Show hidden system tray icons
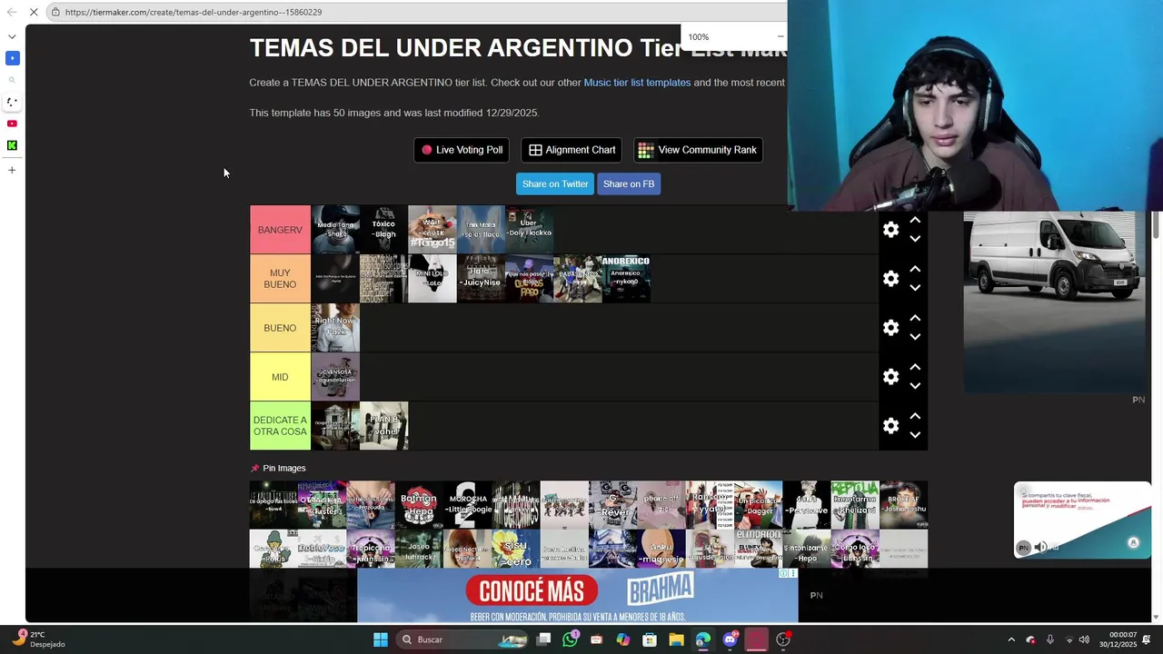The height and width of the screenshot is (654, 1163). pos(1011,639)
